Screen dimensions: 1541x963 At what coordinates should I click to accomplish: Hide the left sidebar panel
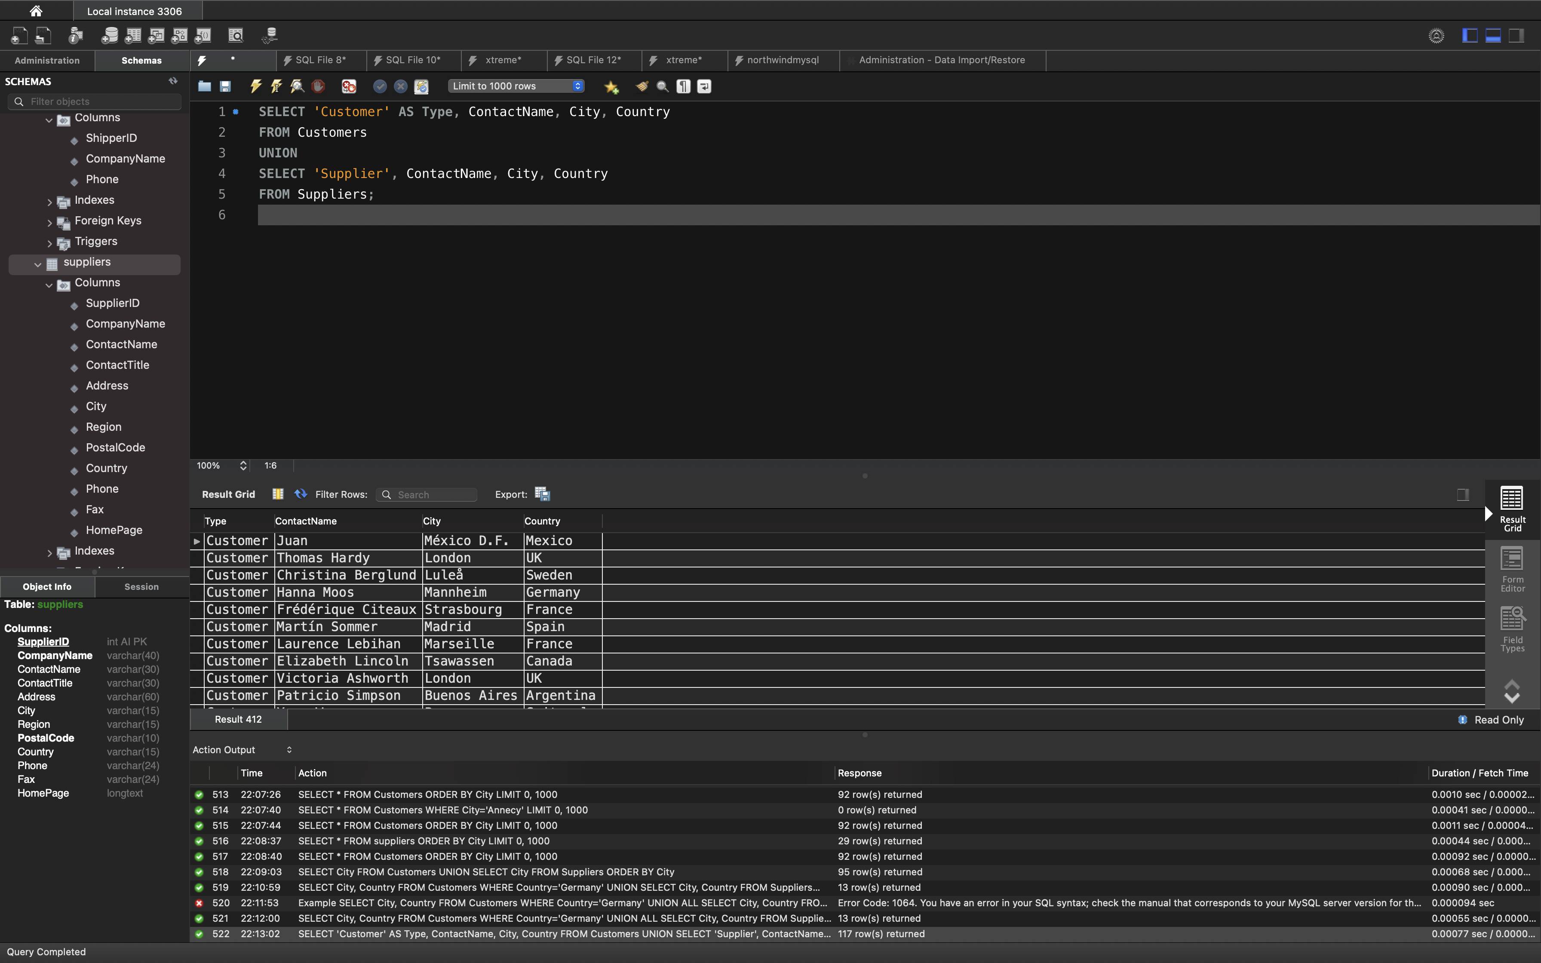(1470, 36)
